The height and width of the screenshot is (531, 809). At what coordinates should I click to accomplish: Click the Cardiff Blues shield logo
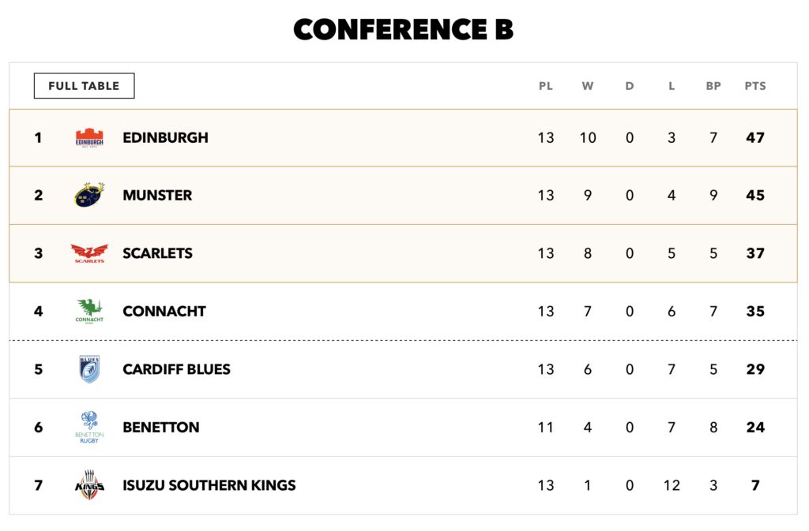tap(89, 368)
